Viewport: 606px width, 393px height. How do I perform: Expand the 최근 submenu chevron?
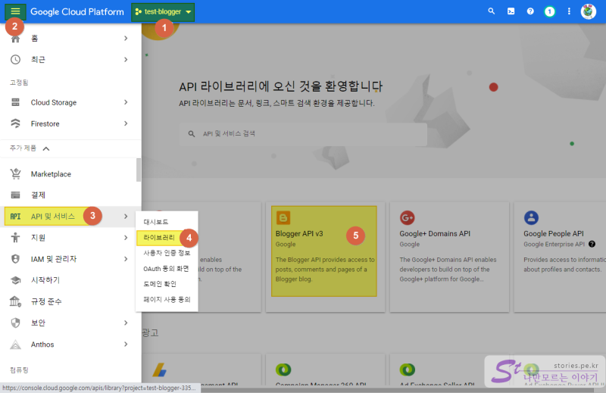(x=126, y=60)
